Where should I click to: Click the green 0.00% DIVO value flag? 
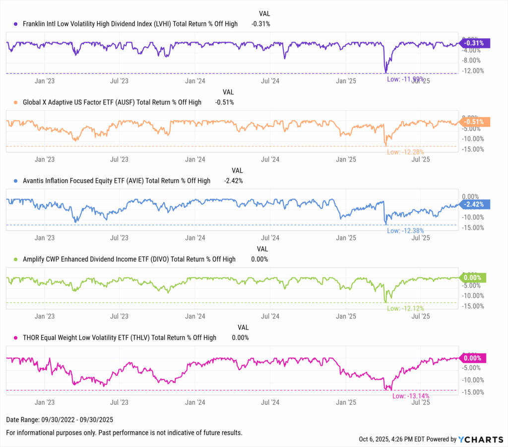click(x=473, y=278)
